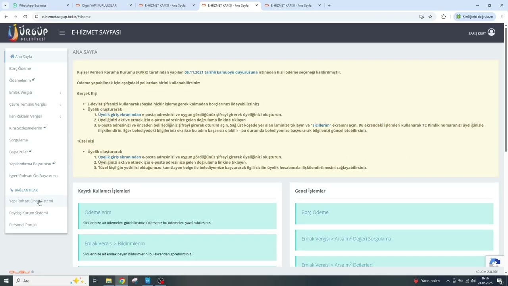Open File Explorer from the taskbar
508x286 pixels.
point(108,281)
